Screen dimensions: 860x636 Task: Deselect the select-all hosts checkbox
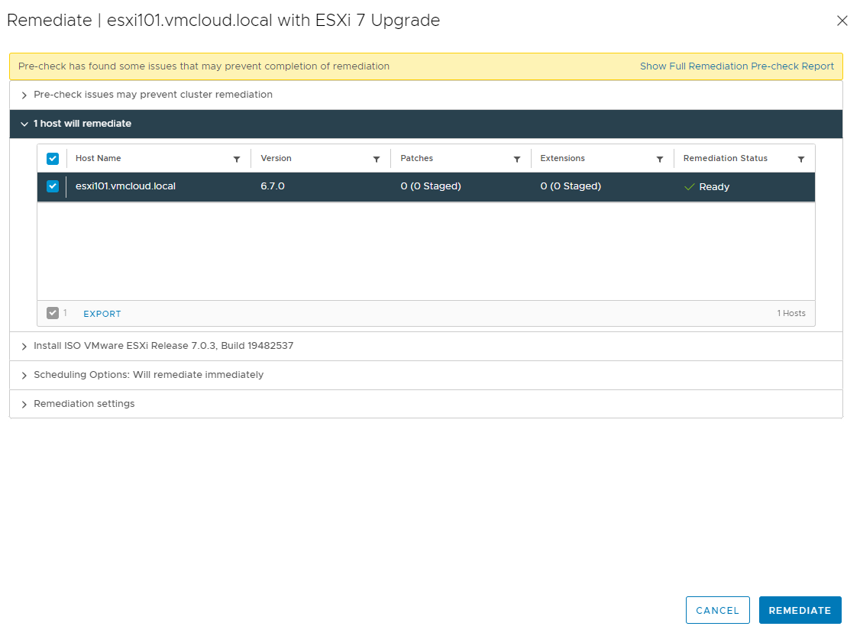click(53, 158)
